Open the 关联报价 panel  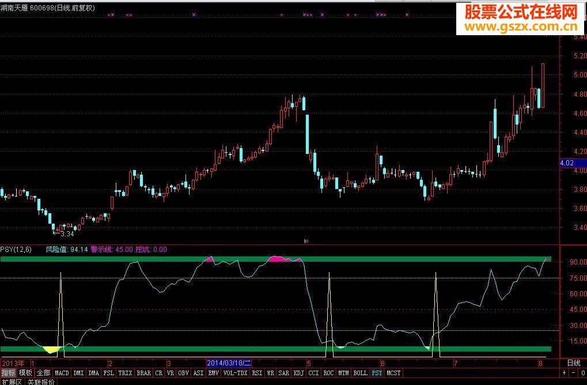click(41, 382)
